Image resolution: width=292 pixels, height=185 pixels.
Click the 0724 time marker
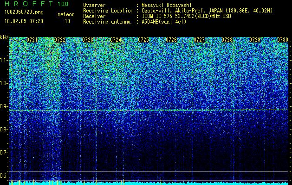click(116, 40)
